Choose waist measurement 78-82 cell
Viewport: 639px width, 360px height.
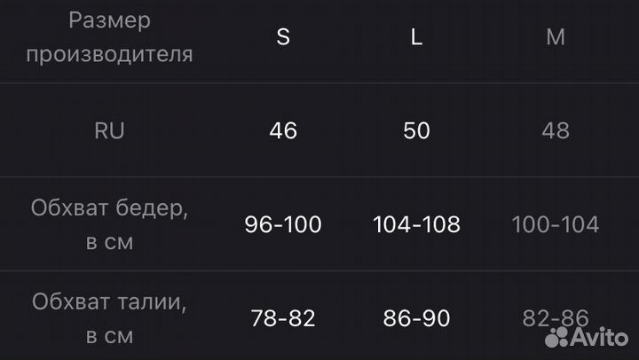[x=283, y=318]
